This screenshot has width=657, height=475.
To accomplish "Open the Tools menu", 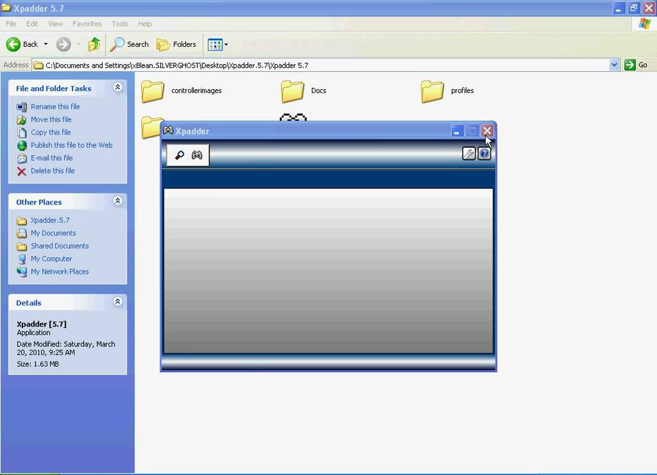I will click(x=120, y=24).
